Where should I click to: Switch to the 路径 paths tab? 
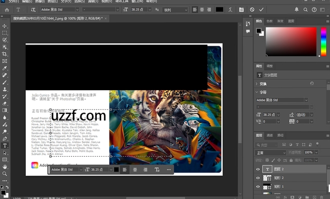[280, 135]
